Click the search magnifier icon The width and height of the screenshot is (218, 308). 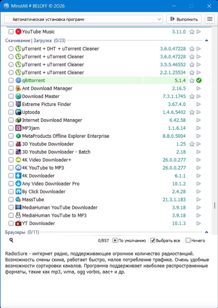11,240
